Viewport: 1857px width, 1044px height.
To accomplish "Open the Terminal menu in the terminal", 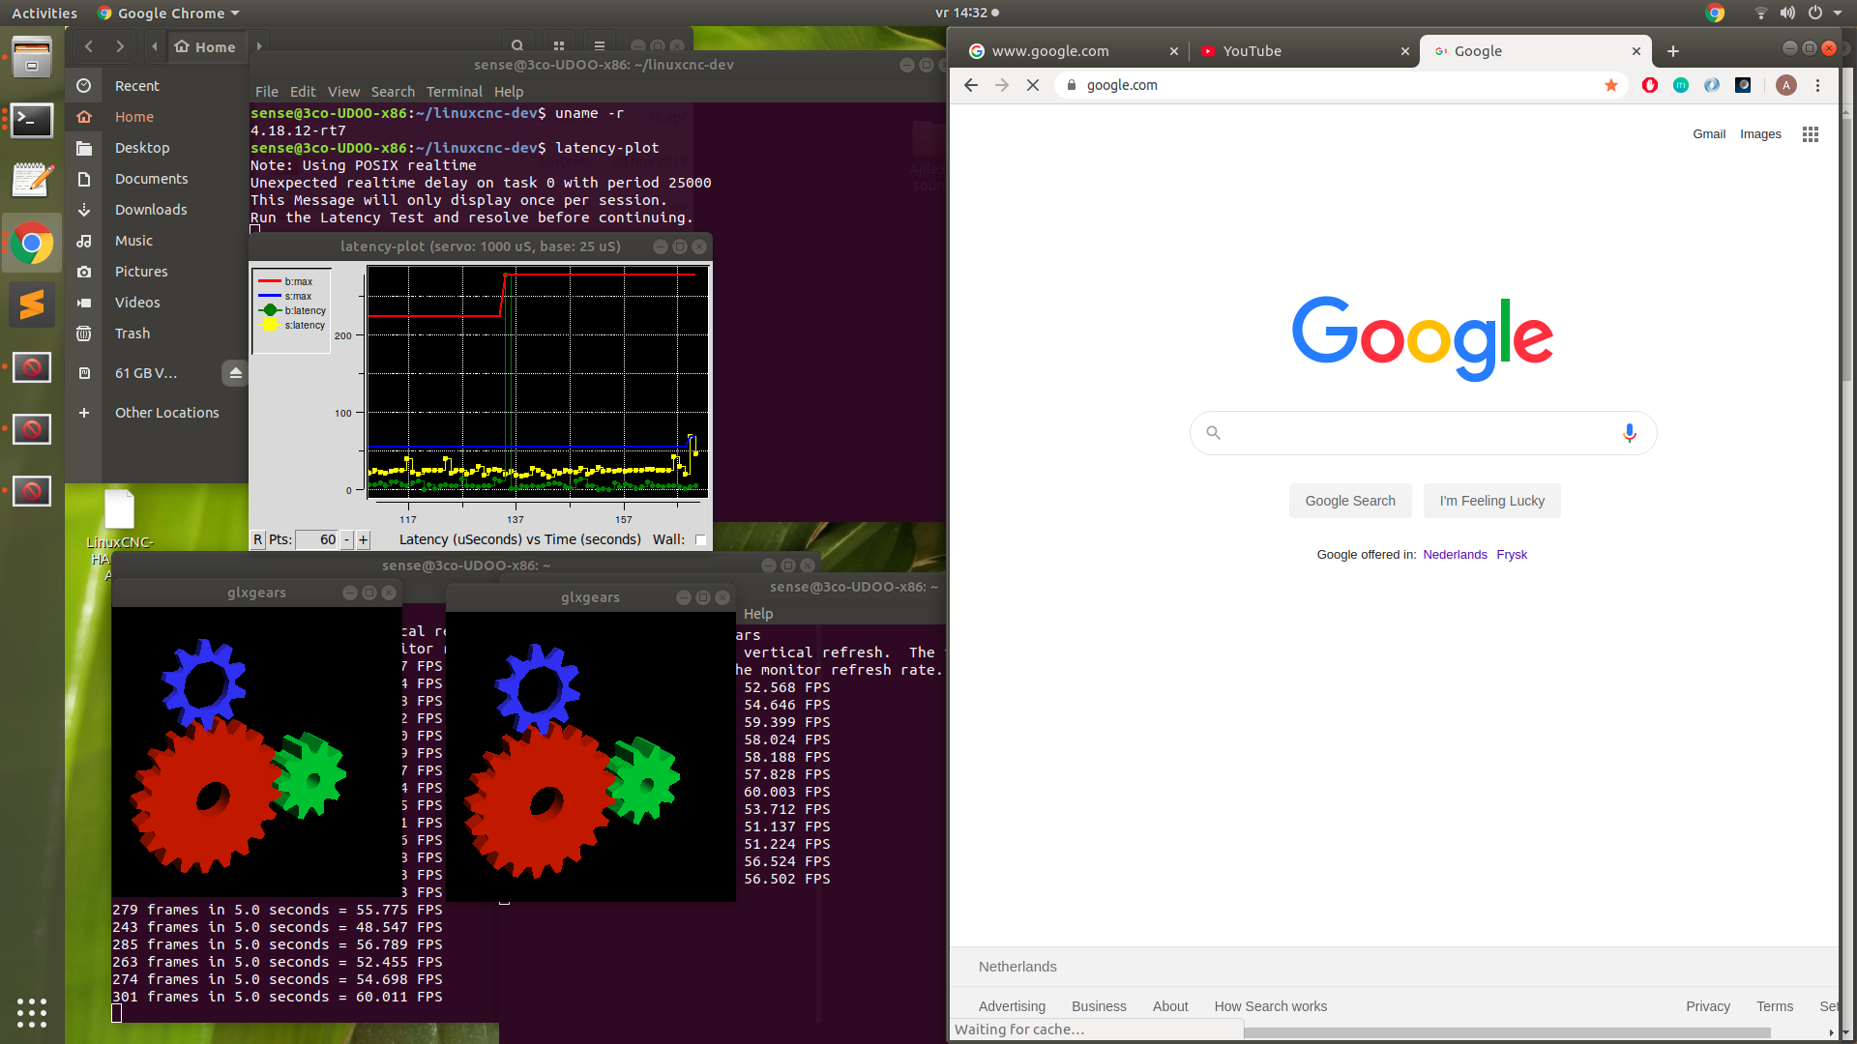I will click(x=455, y=92).
